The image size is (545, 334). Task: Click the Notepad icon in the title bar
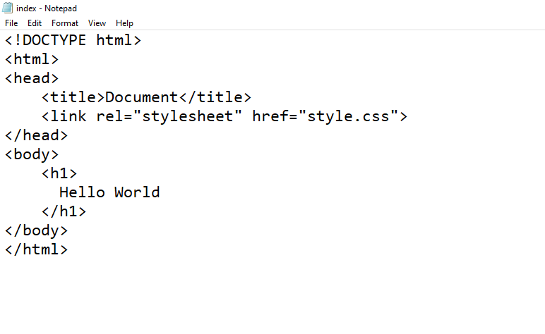[8, 8]
